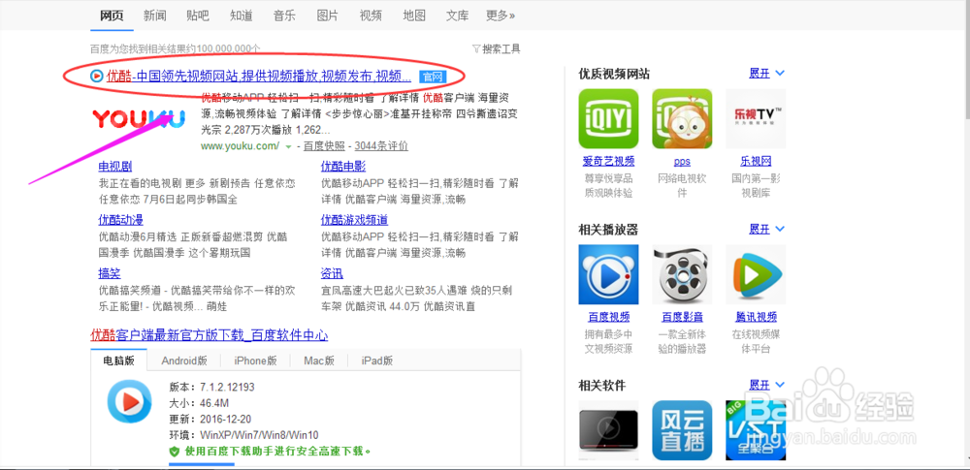This screenshot has width=970, height=470.
Task: Switch to the 视频 tab
Action: click(x=371, y=16)
